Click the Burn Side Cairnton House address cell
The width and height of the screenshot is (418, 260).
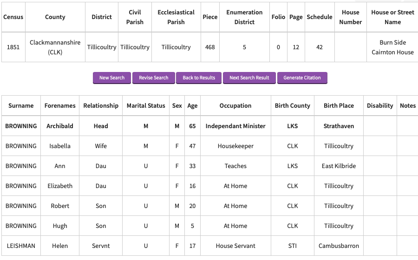(x=392, y=47)
